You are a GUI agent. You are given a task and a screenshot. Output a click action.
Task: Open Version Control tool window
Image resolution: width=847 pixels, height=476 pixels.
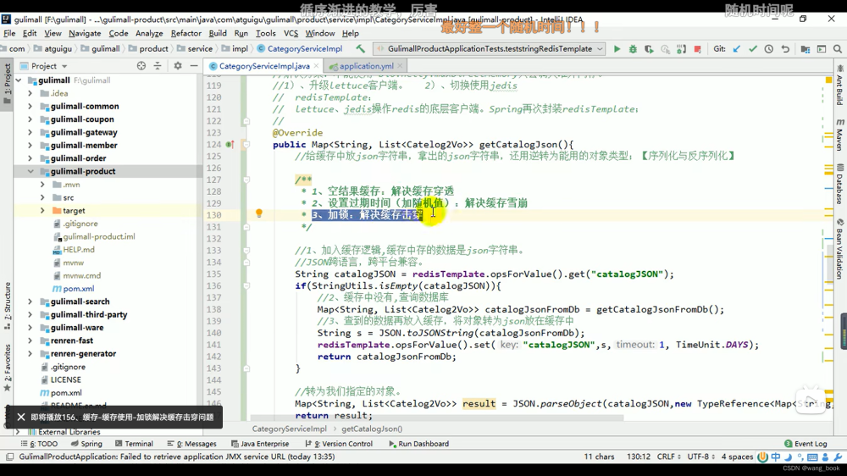(x=339, y=444)
